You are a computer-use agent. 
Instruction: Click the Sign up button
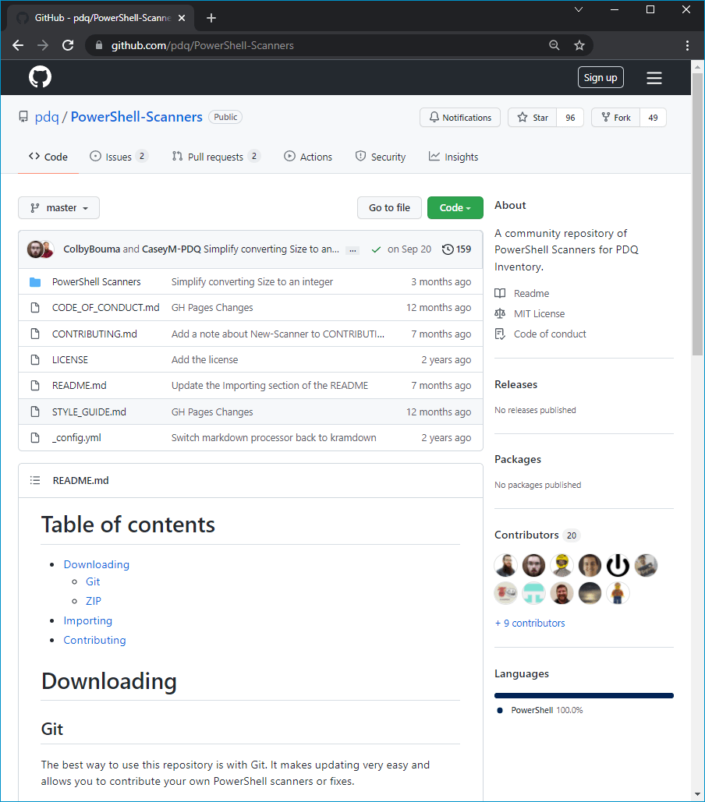pos(600,77)
